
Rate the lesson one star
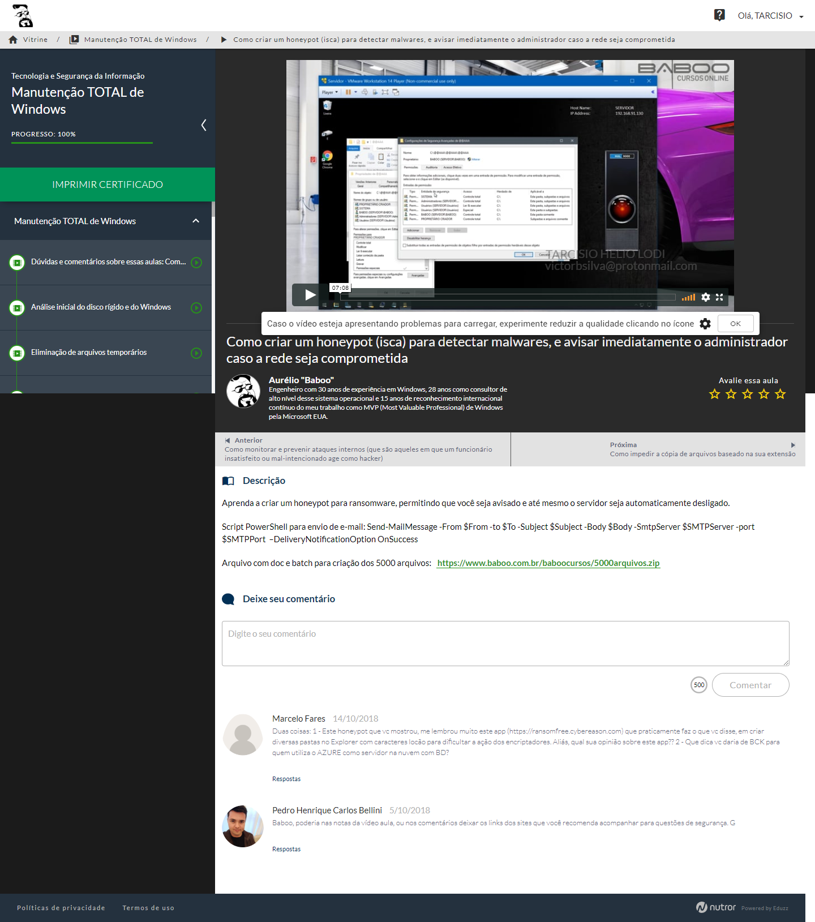coord(714,394)
